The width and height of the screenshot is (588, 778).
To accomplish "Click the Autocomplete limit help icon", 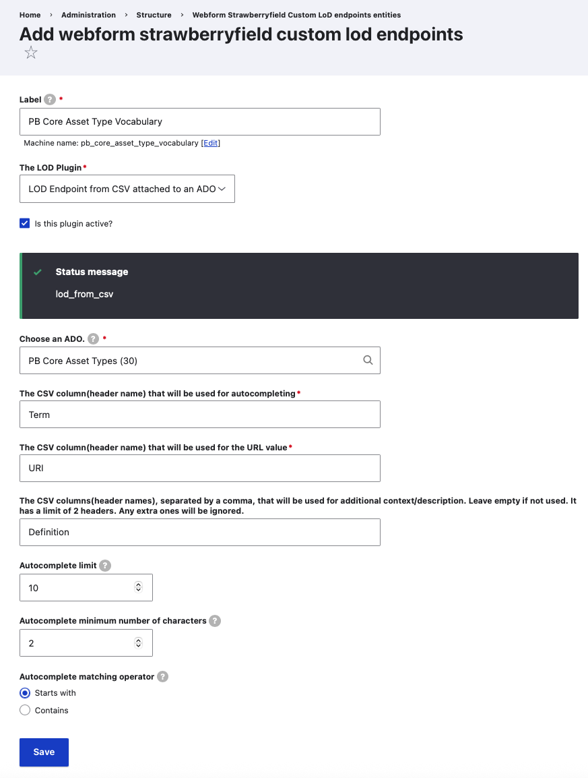I will pos(105,566).
